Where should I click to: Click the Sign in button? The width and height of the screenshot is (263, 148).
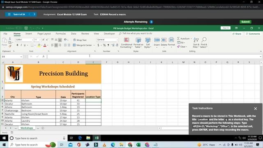(226, 28)
